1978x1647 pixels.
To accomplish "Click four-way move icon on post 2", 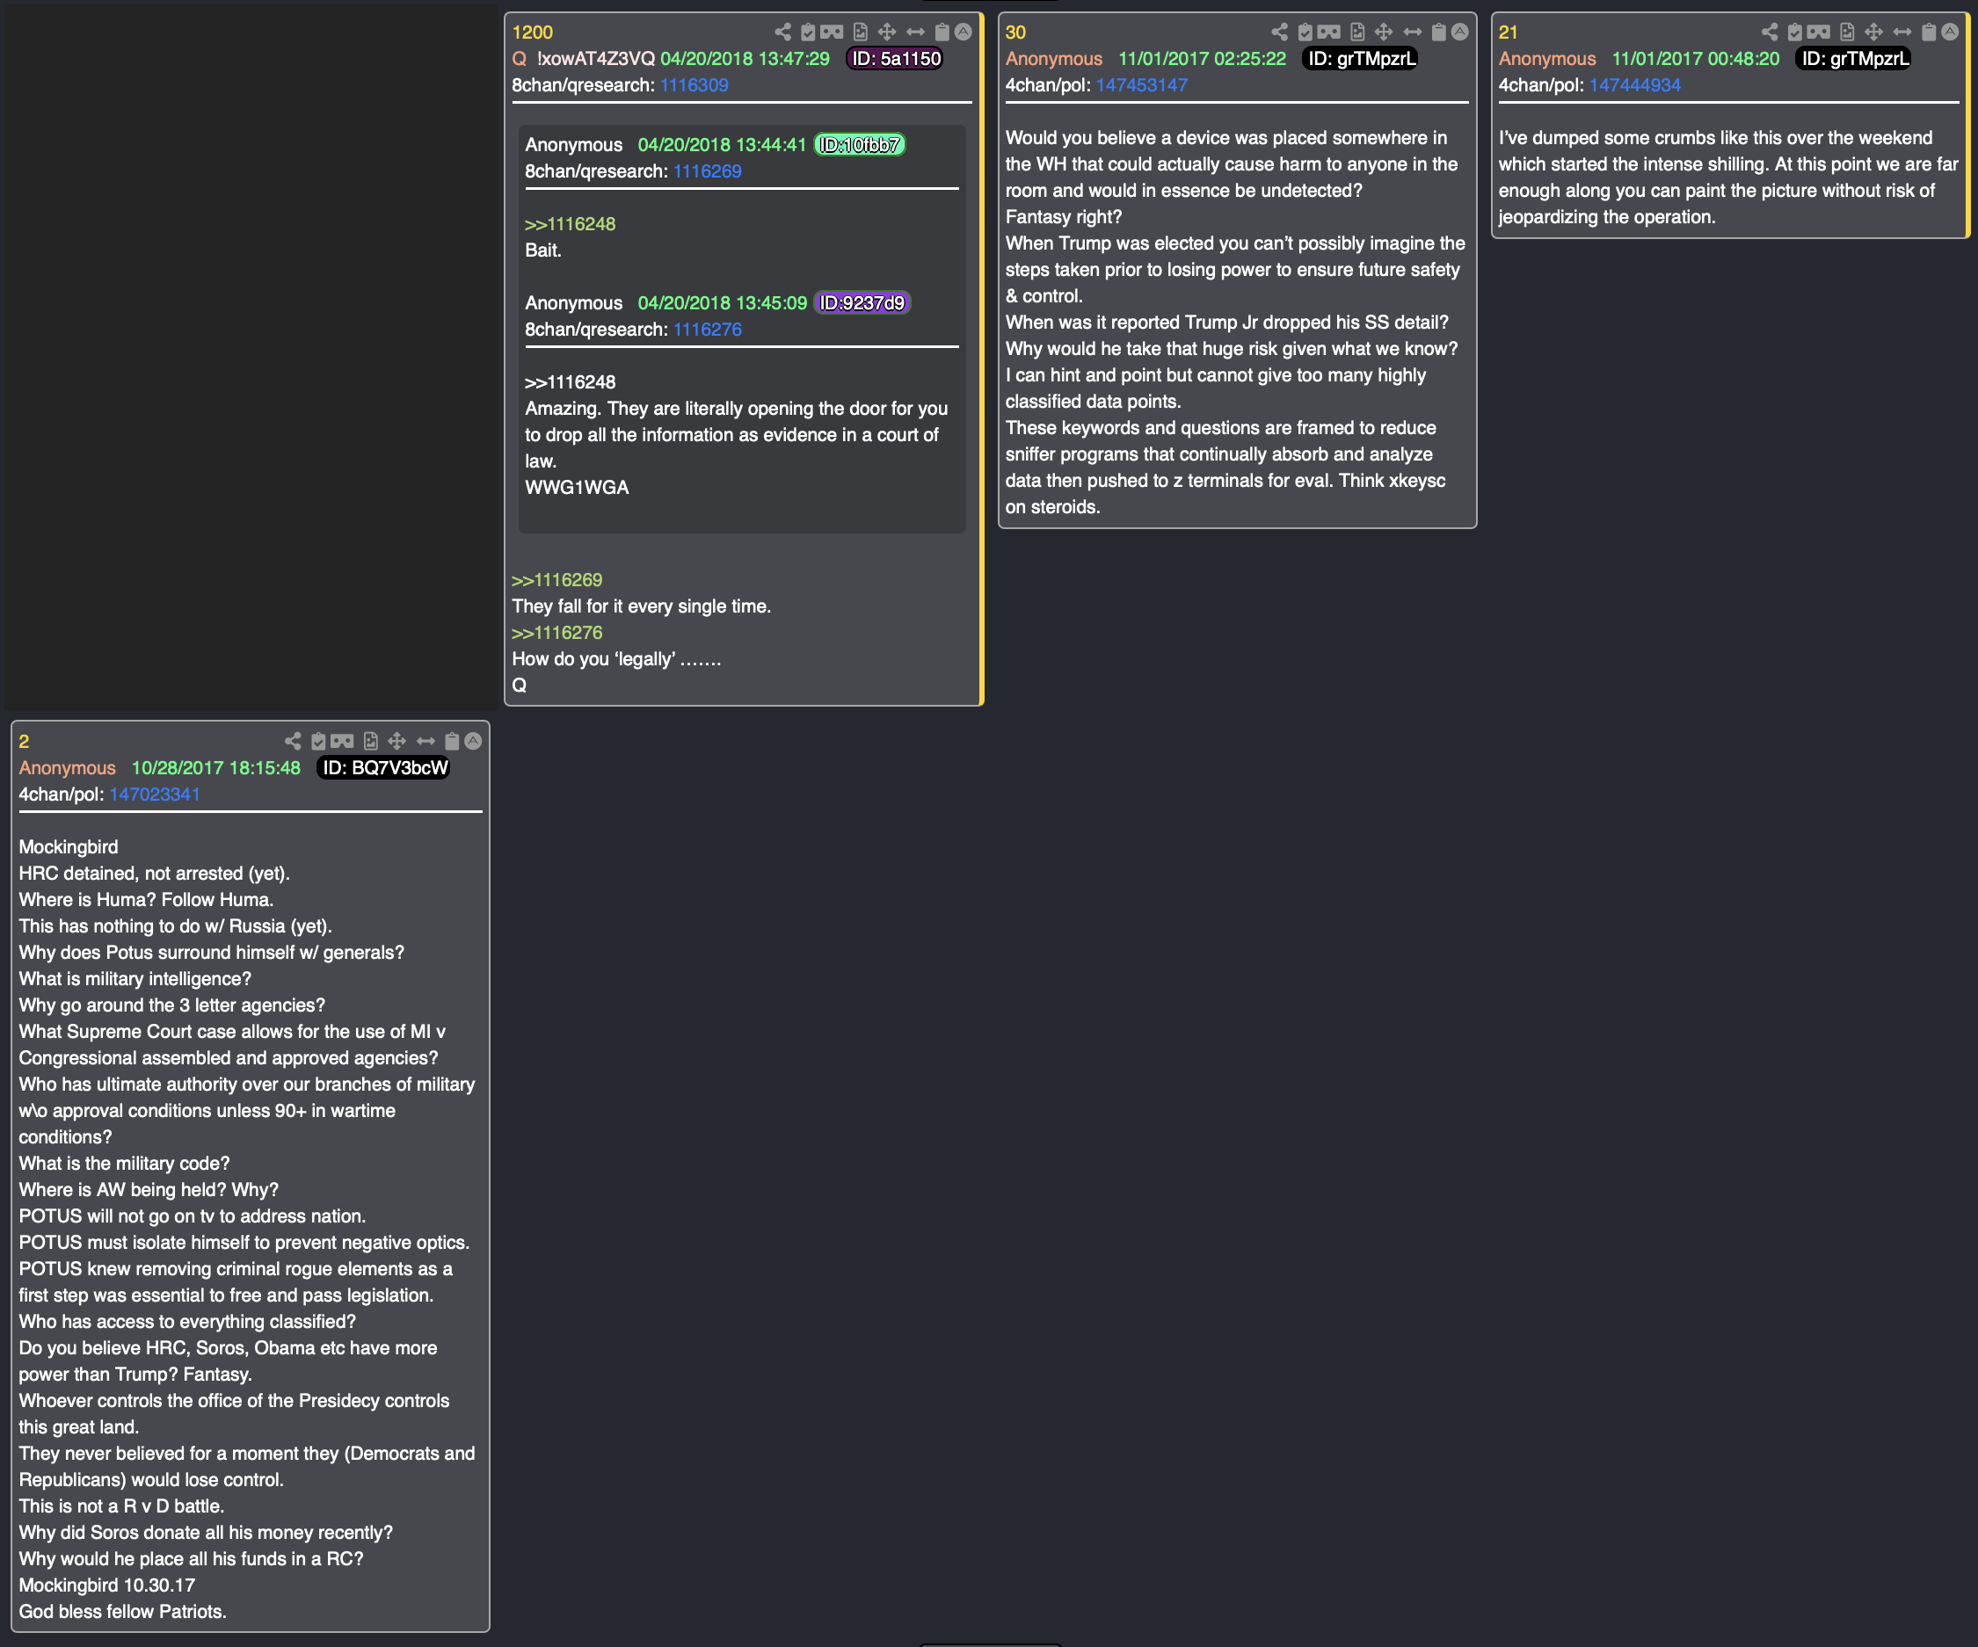I will 396,741.
